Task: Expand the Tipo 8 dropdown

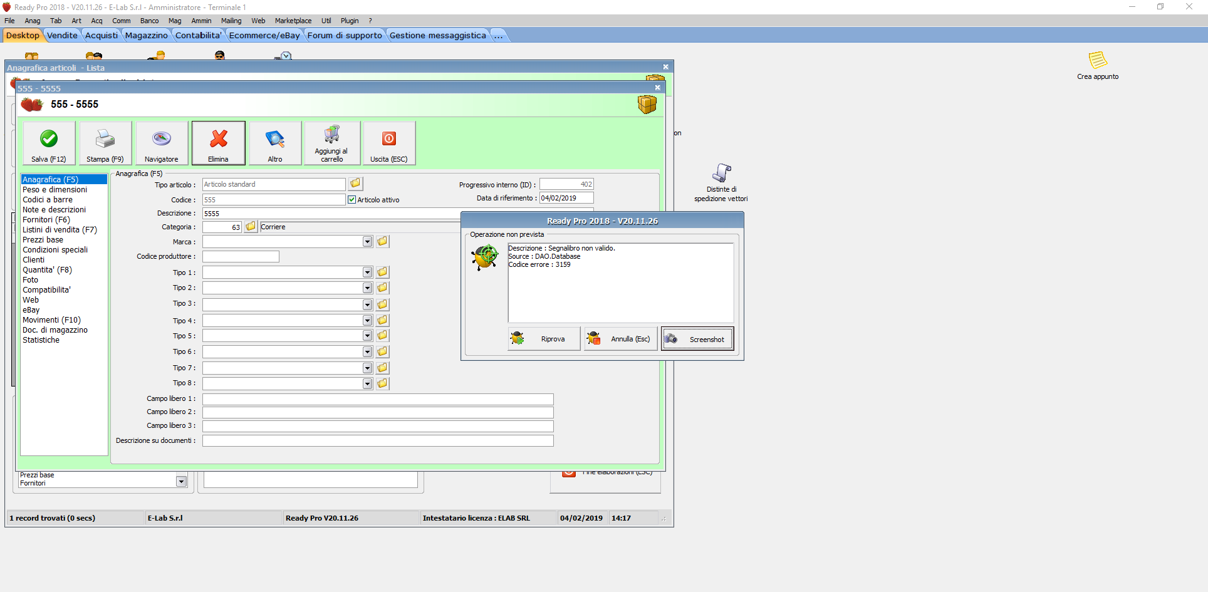Action: click(367, 383)
